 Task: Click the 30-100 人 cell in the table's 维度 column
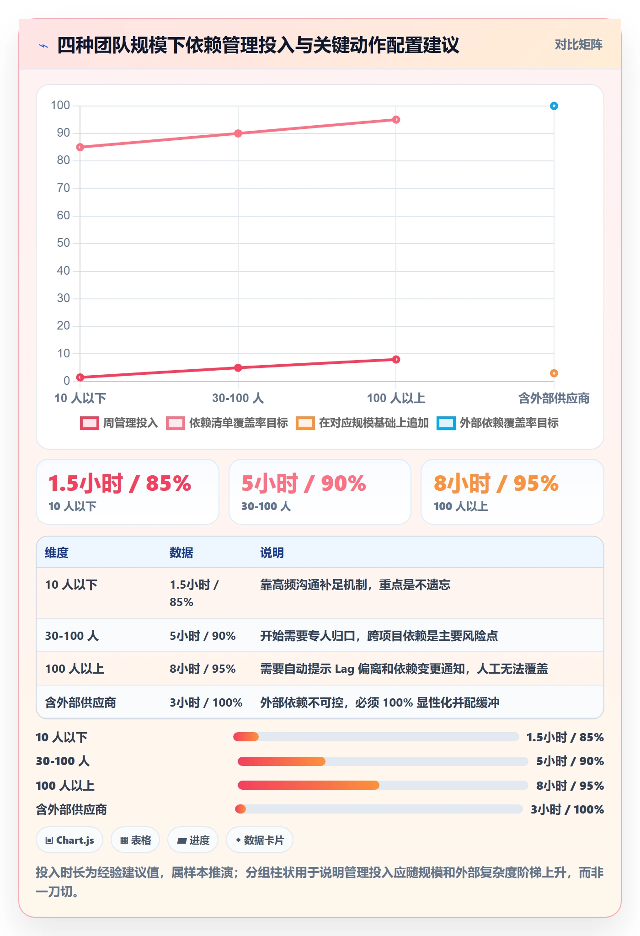coord(72,636)
